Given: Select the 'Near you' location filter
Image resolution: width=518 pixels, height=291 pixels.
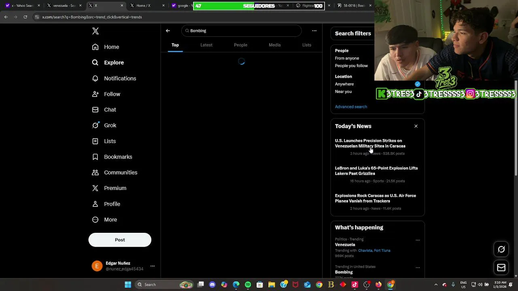Looking at the screenshot, I should coord(343,92).
